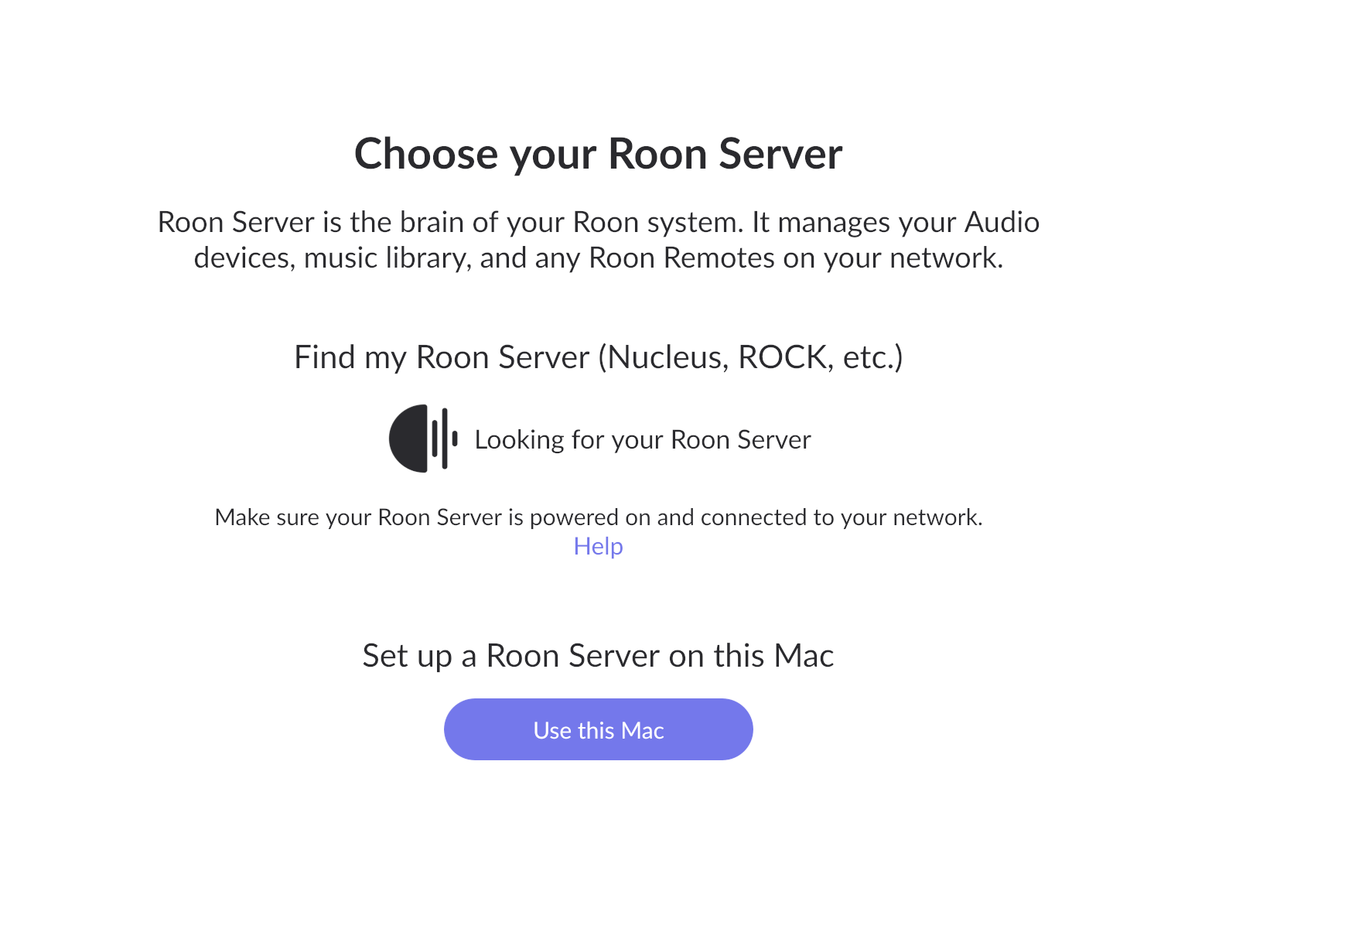
Task: Click Set up a Roon Server on this Mac
Action: tap(598, 656)
